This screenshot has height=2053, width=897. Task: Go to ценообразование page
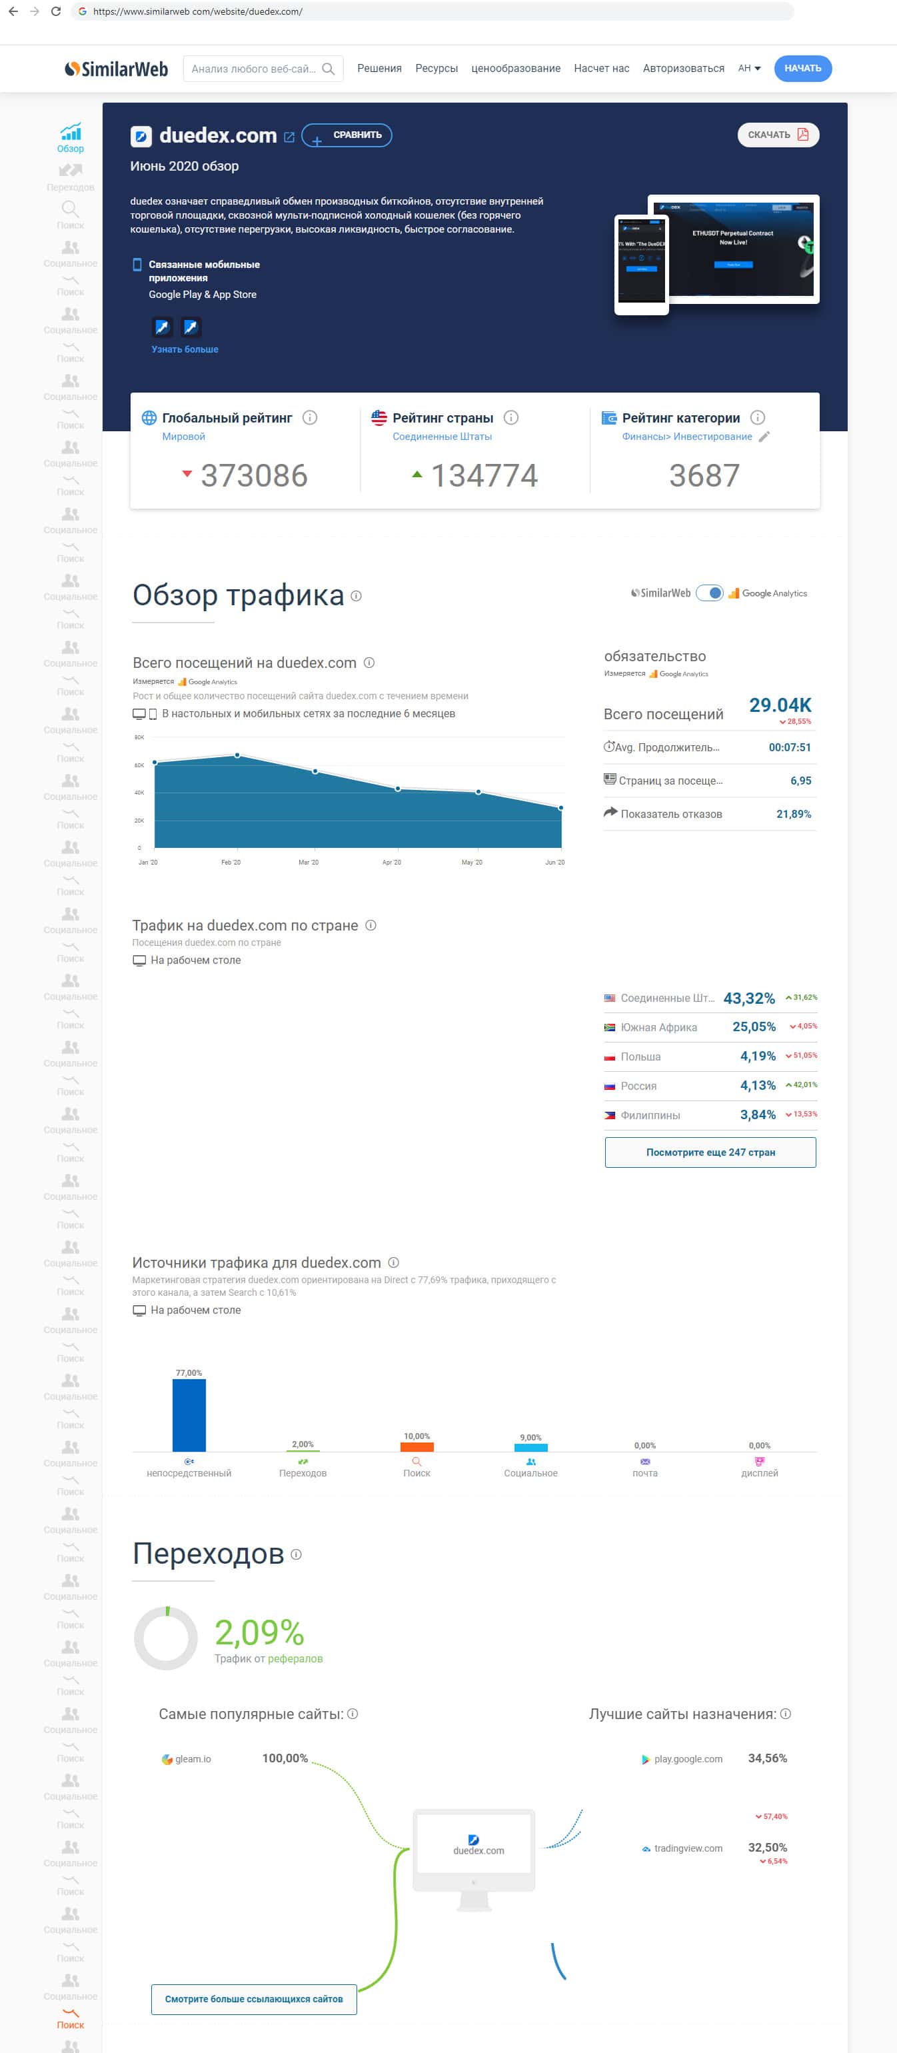[516, 69]
